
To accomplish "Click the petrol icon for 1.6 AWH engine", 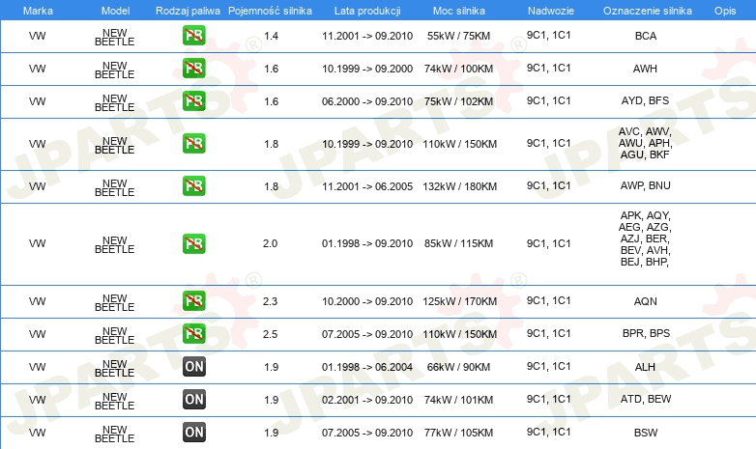I will (193, 69).
